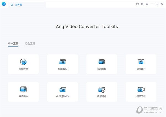Viewport: 166px width, 117px height.
Task: Select the 视频合并 video merge icon
Action: tap(141, 62)
